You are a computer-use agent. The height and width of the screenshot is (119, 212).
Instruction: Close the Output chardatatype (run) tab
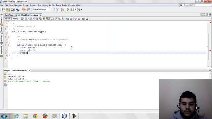29,70
